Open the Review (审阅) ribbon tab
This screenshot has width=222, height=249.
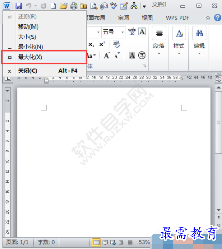(123, 18)
